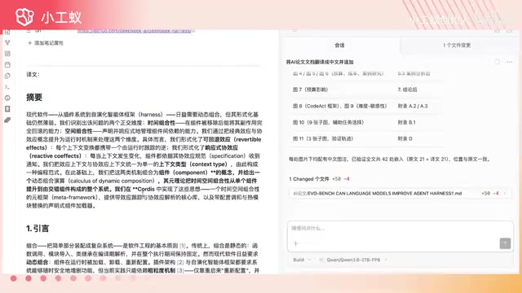Click citation link [3] in 引言 paragraph
Viewport: 522px width, 293px height.
pyautogui.click(x=180, y=271)
